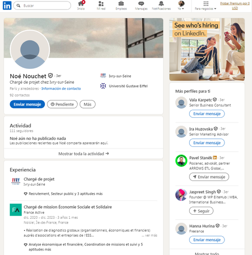252x255 pixels.
Task: Expand the Para negocios apps menu
Action: point(205,6)
